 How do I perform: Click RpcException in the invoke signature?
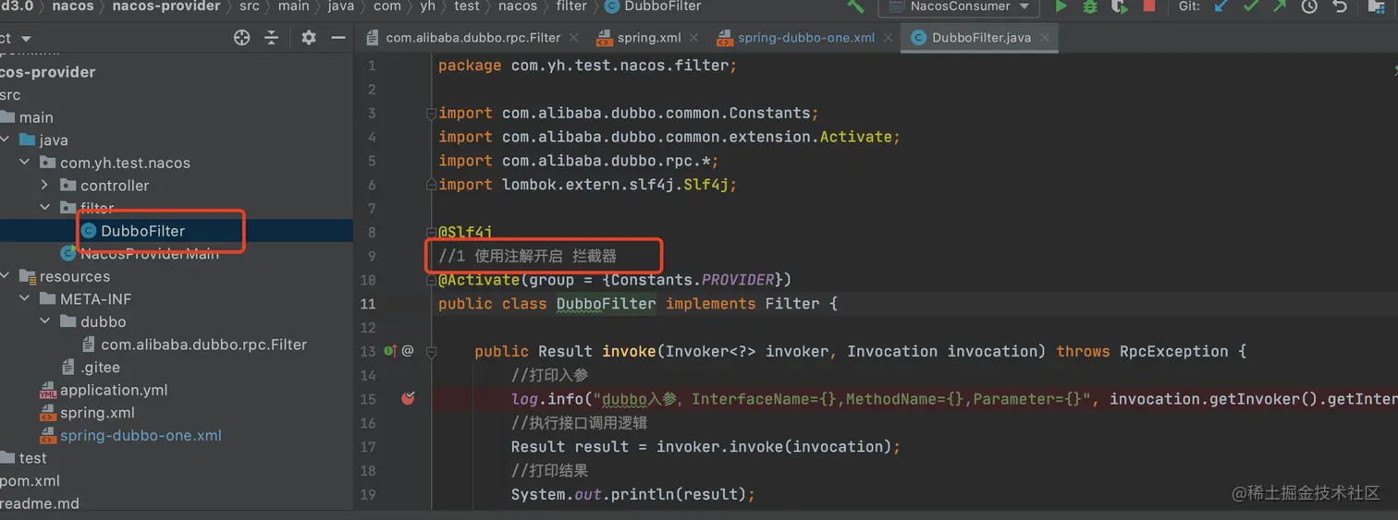(x=1174, y=351)
